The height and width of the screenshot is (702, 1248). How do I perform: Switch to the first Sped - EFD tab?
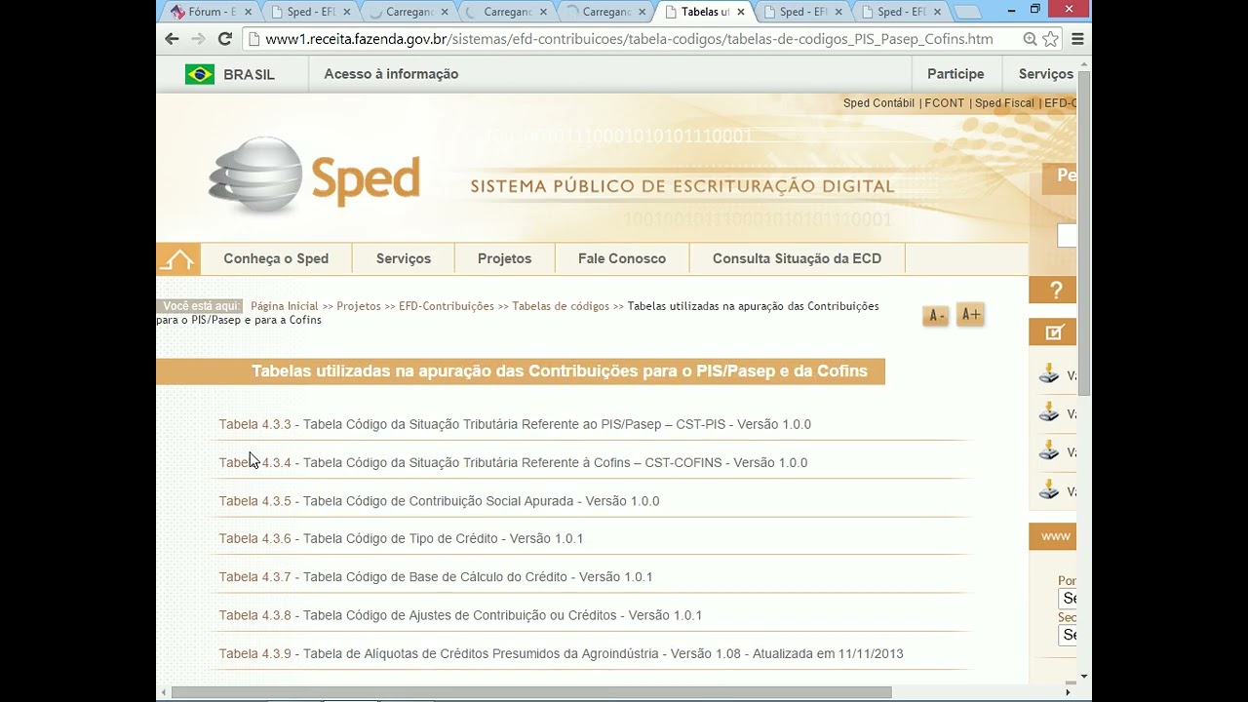point(311,12)
